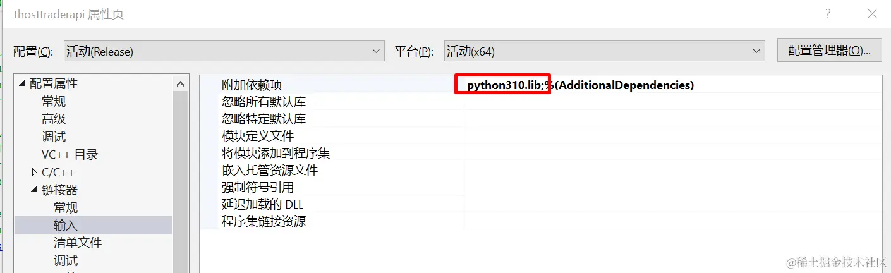Screen dimensions: 891x273
Task: Open the 配置 (Configuration) dropdown
Action: coord(224,51)
